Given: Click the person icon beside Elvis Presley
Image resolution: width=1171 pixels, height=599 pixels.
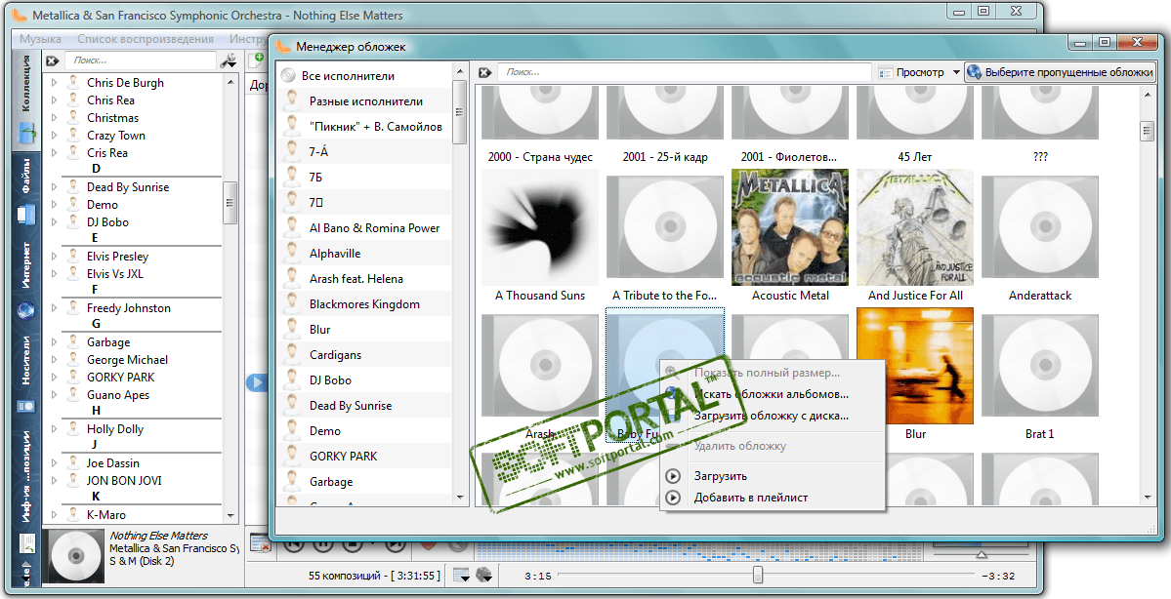Looking at the screenshot, I should [73, 256].
